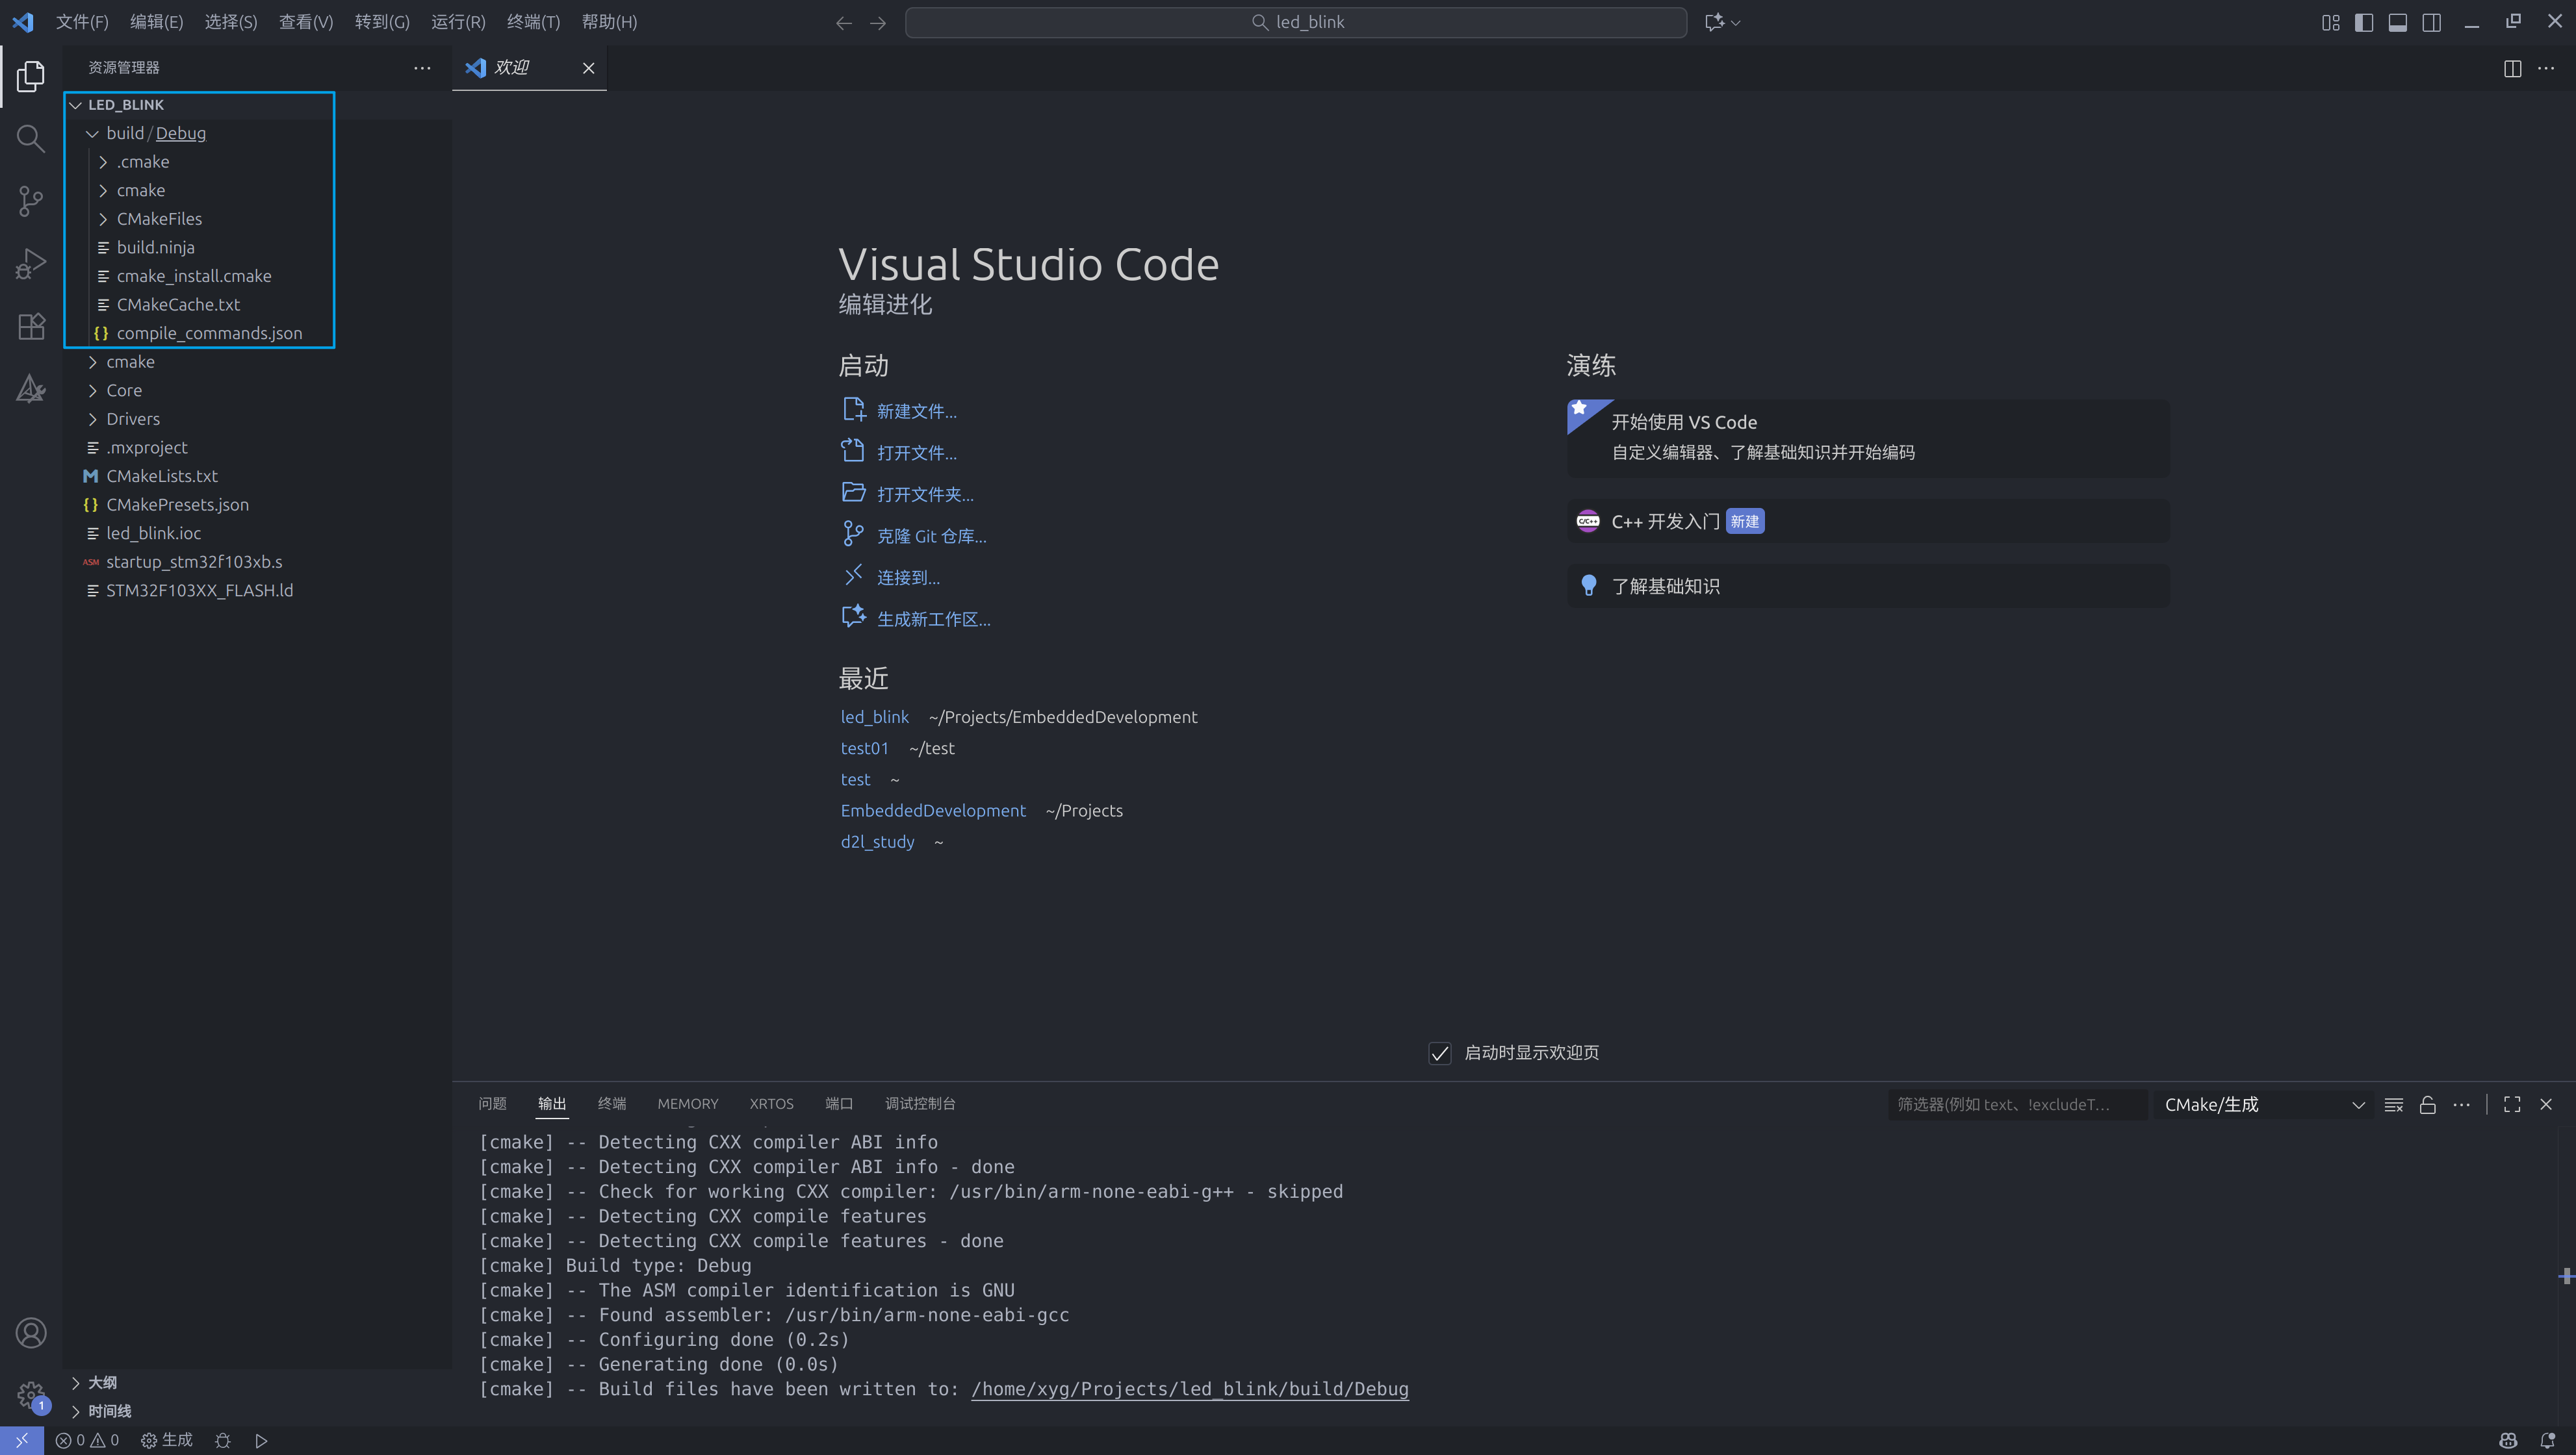Screen dimensions: 2576x1455
Task: Click the Manage gear icon
Action: click(31, 1395)
